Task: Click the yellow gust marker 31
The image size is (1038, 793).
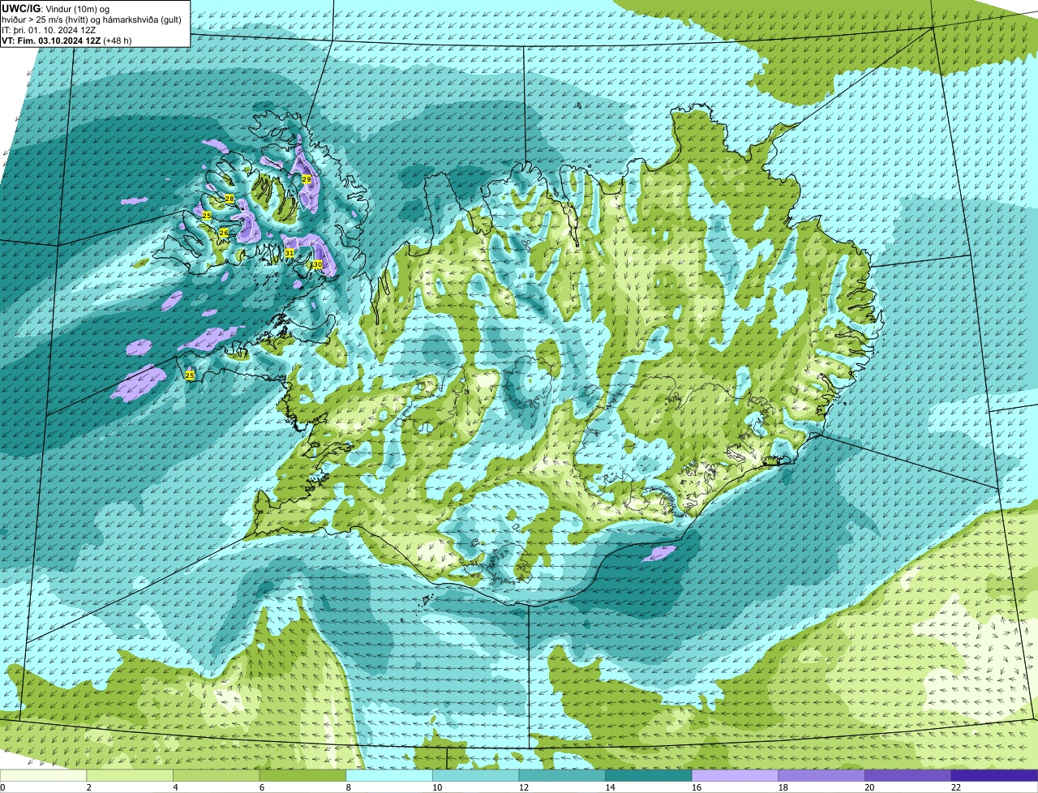Action: pyautogui.click(x=290, y=253)
